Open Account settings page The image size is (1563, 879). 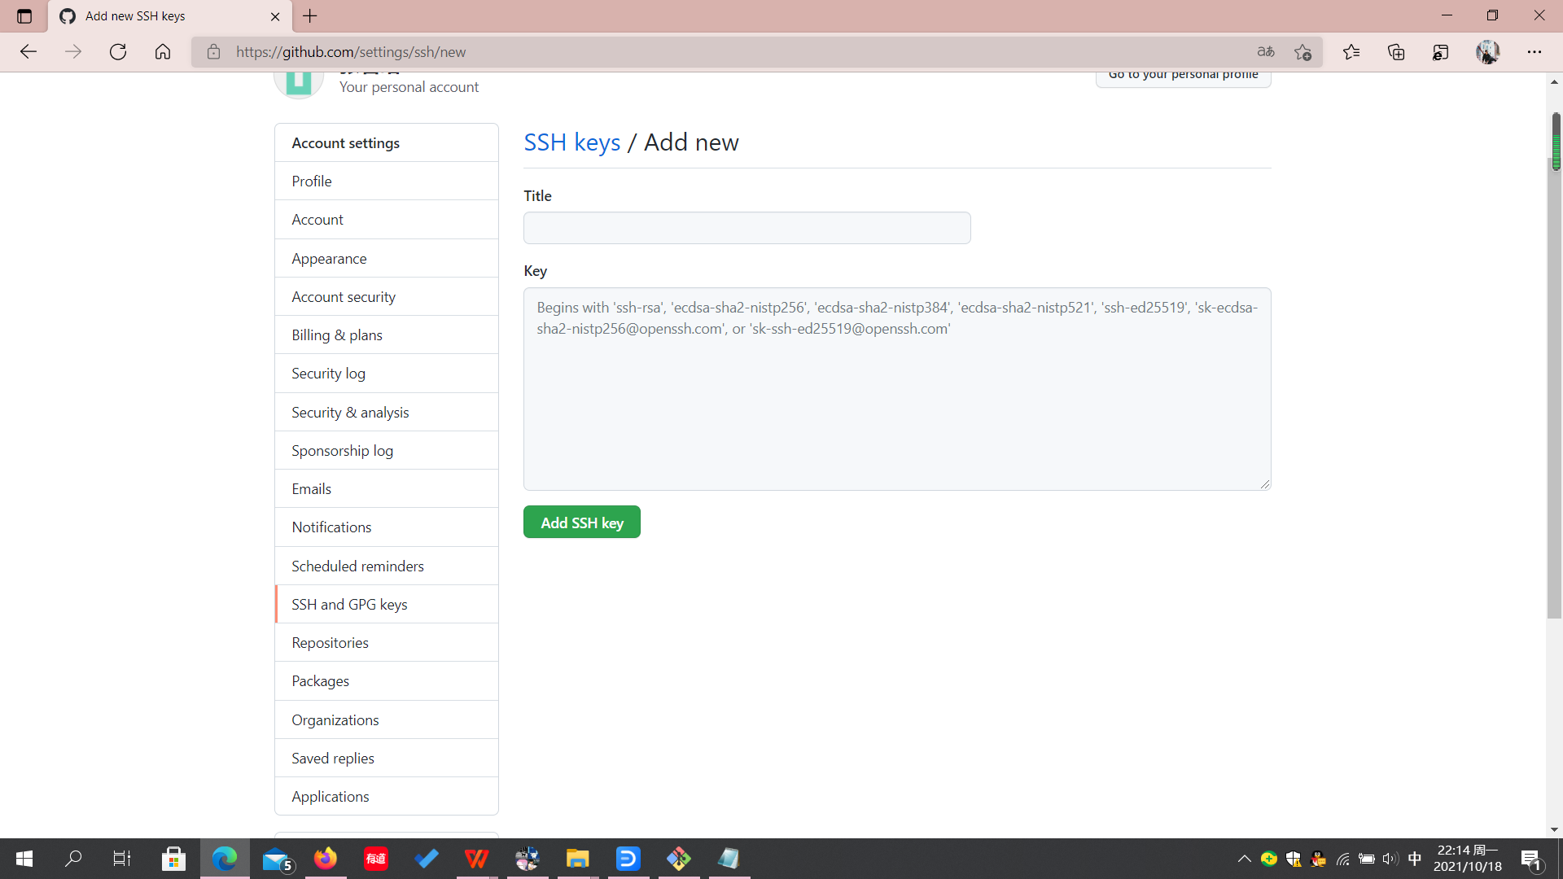click(387, 220)
